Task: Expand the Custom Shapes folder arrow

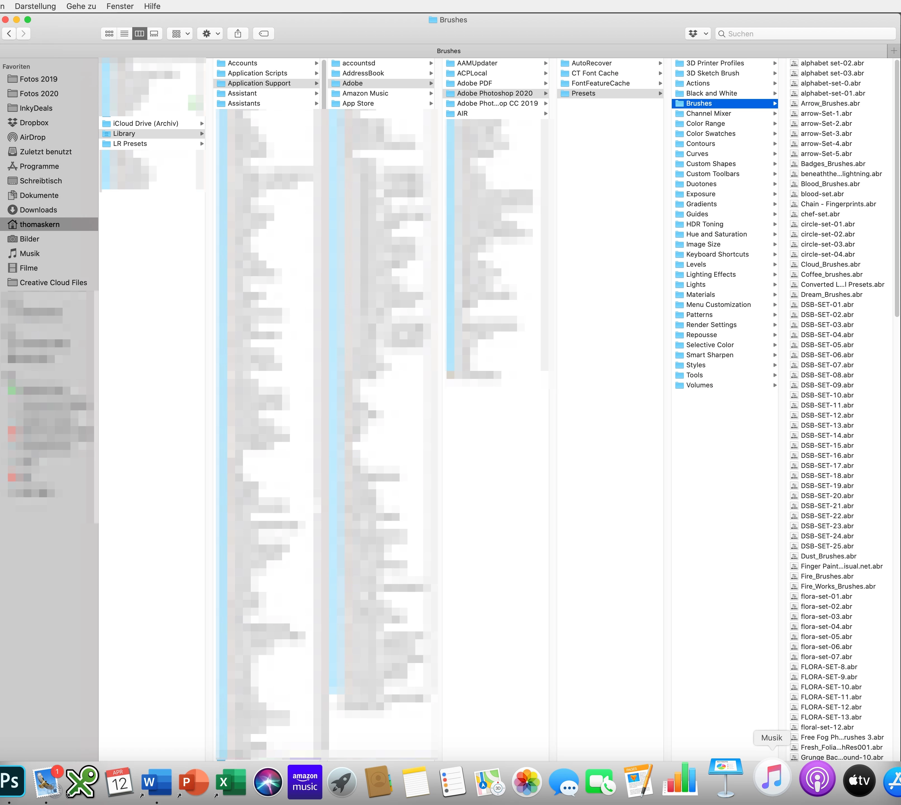Action: [775, 164]
